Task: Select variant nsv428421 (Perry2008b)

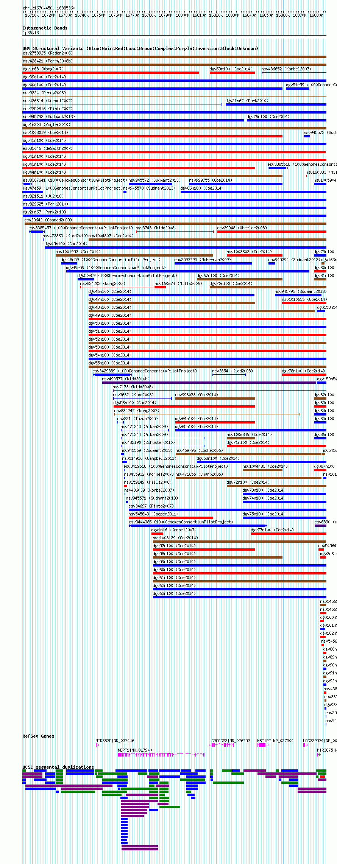Action: [47, 61]
